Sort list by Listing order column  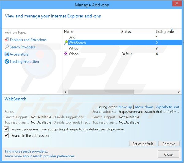(165, 32)
